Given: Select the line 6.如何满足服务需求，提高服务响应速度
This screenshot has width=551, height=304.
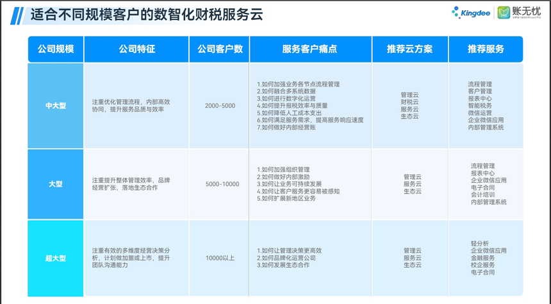Looking at the screenshot, I should pos(310,120).
